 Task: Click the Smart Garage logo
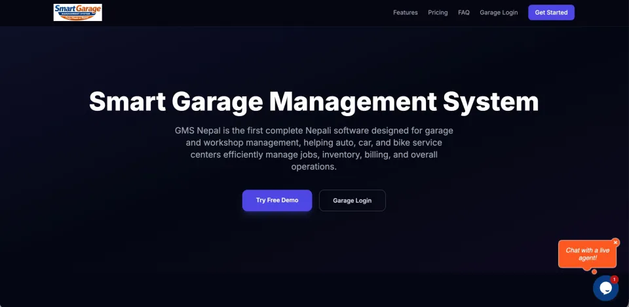coord(77,12)
